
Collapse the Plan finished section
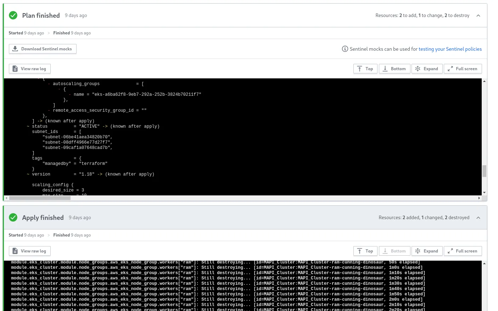(x=478, y=16)
